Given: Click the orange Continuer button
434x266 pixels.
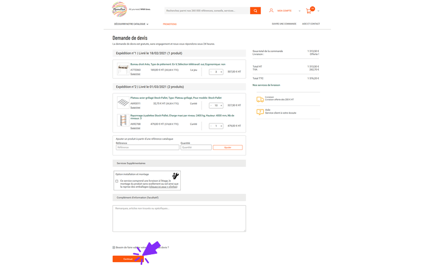Looking at the screenshot, I should [128, 259].
